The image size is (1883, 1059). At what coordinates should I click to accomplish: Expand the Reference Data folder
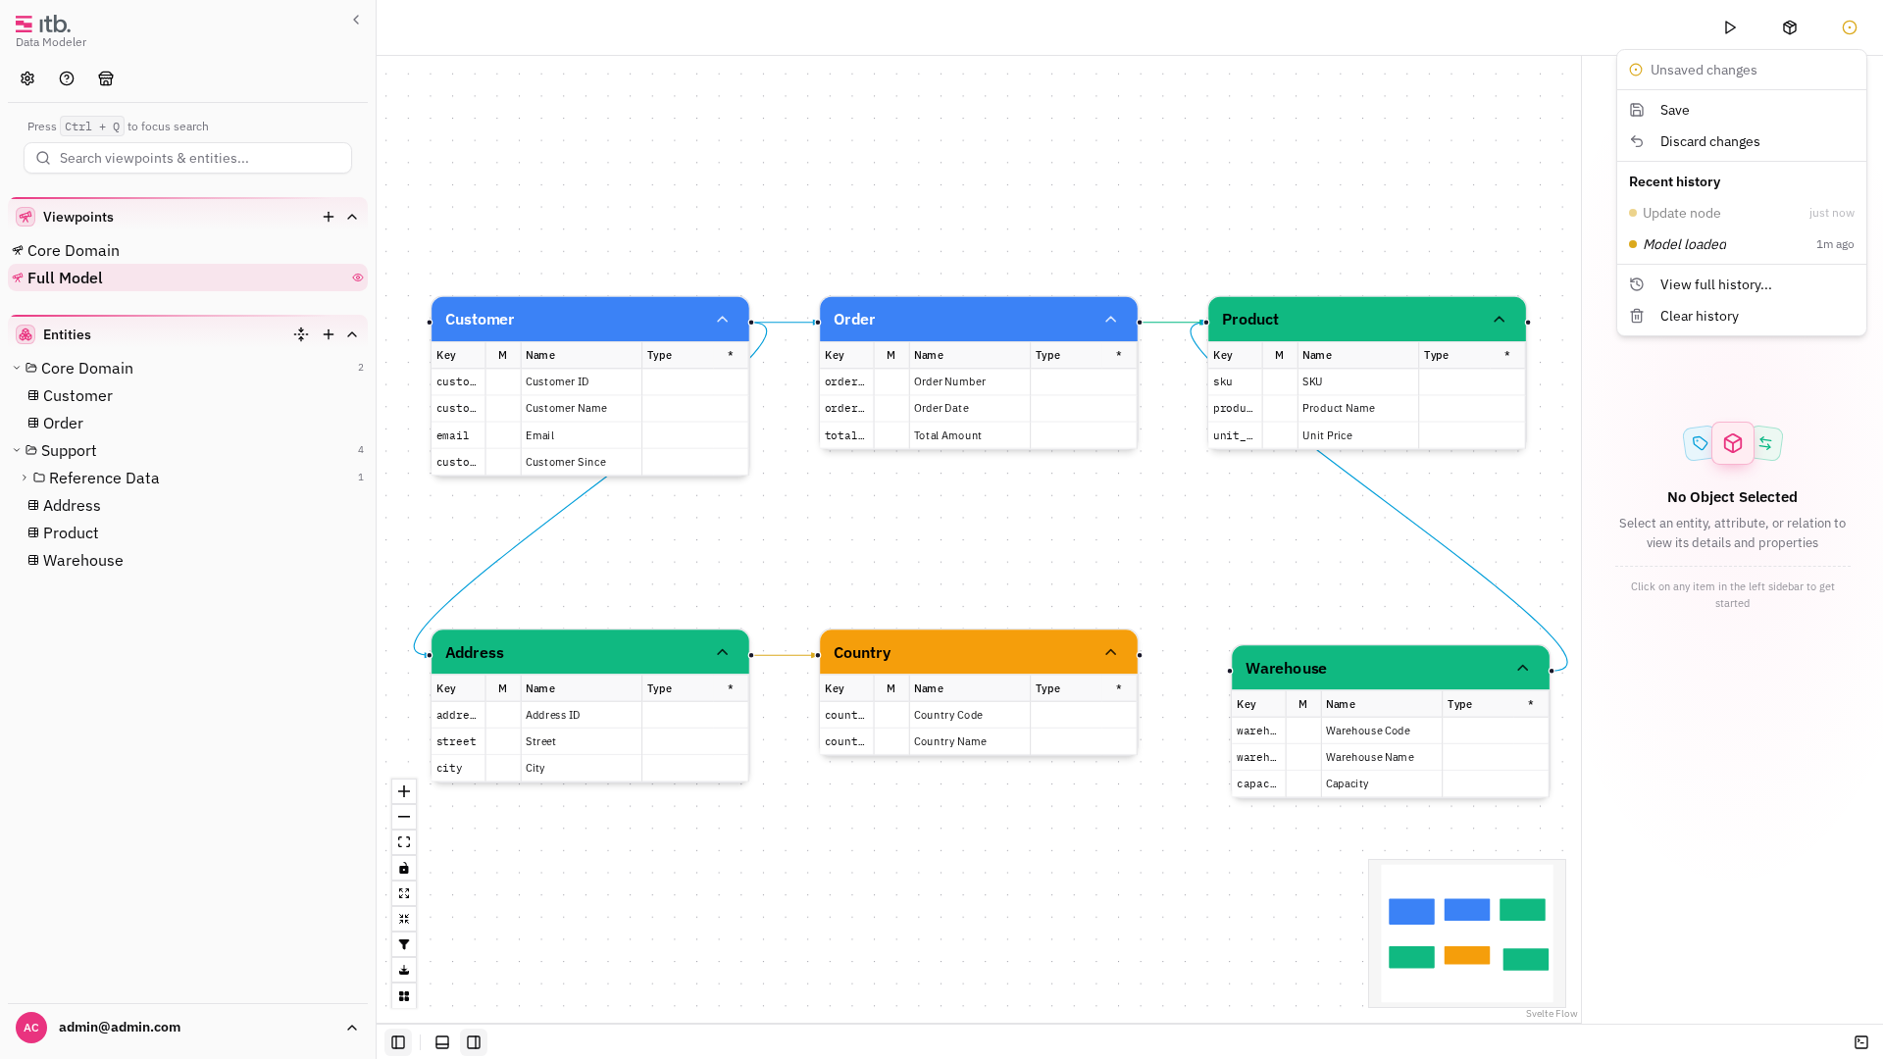[25, 478]
